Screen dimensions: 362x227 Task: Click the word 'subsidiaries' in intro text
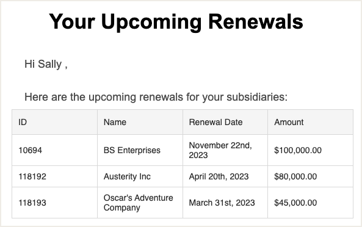click(x=257, y=97)
